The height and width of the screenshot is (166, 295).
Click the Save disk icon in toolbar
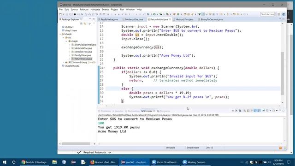(x=67, y=14)
